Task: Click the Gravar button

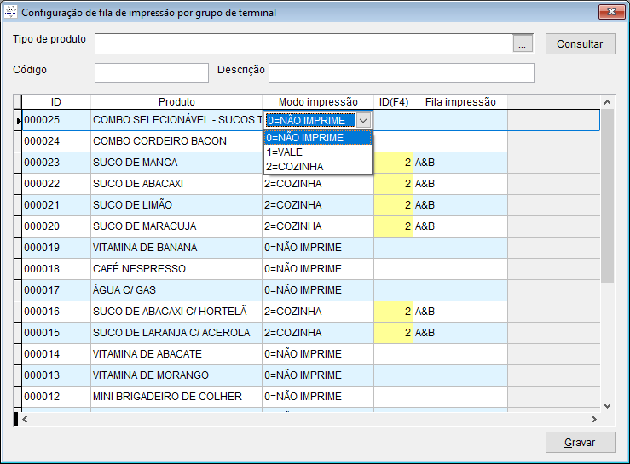Action: 580,443
